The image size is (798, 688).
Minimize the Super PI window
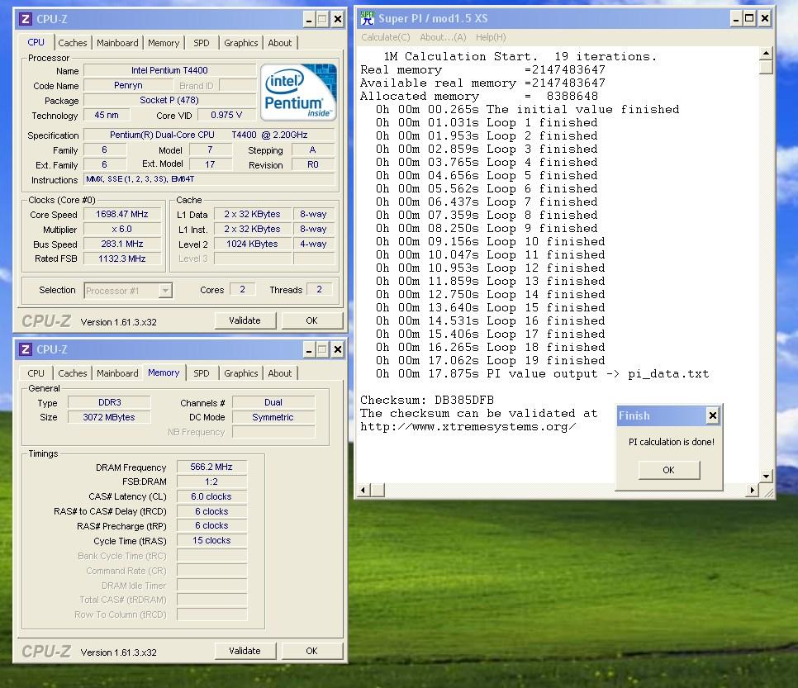coord(736,19)
